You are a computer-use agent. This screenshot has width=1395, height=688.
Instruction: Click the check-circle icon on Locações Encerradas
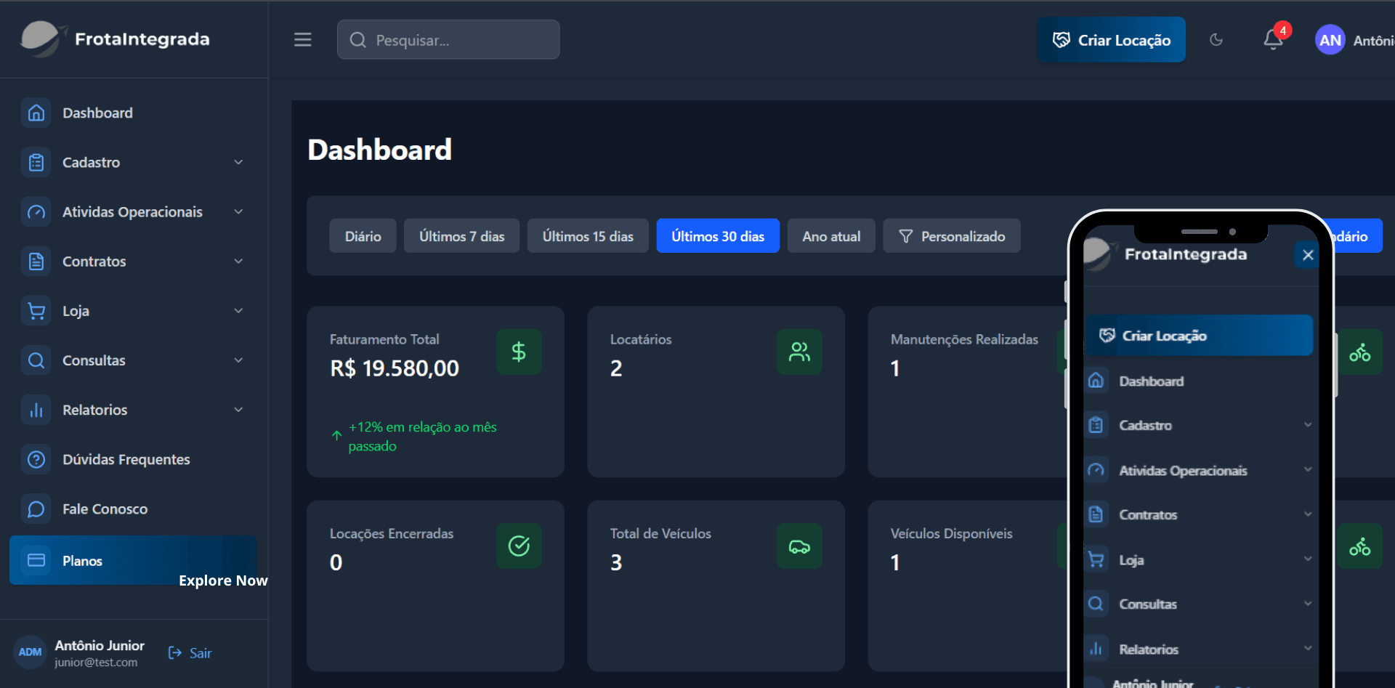click(x=518, y=546)
